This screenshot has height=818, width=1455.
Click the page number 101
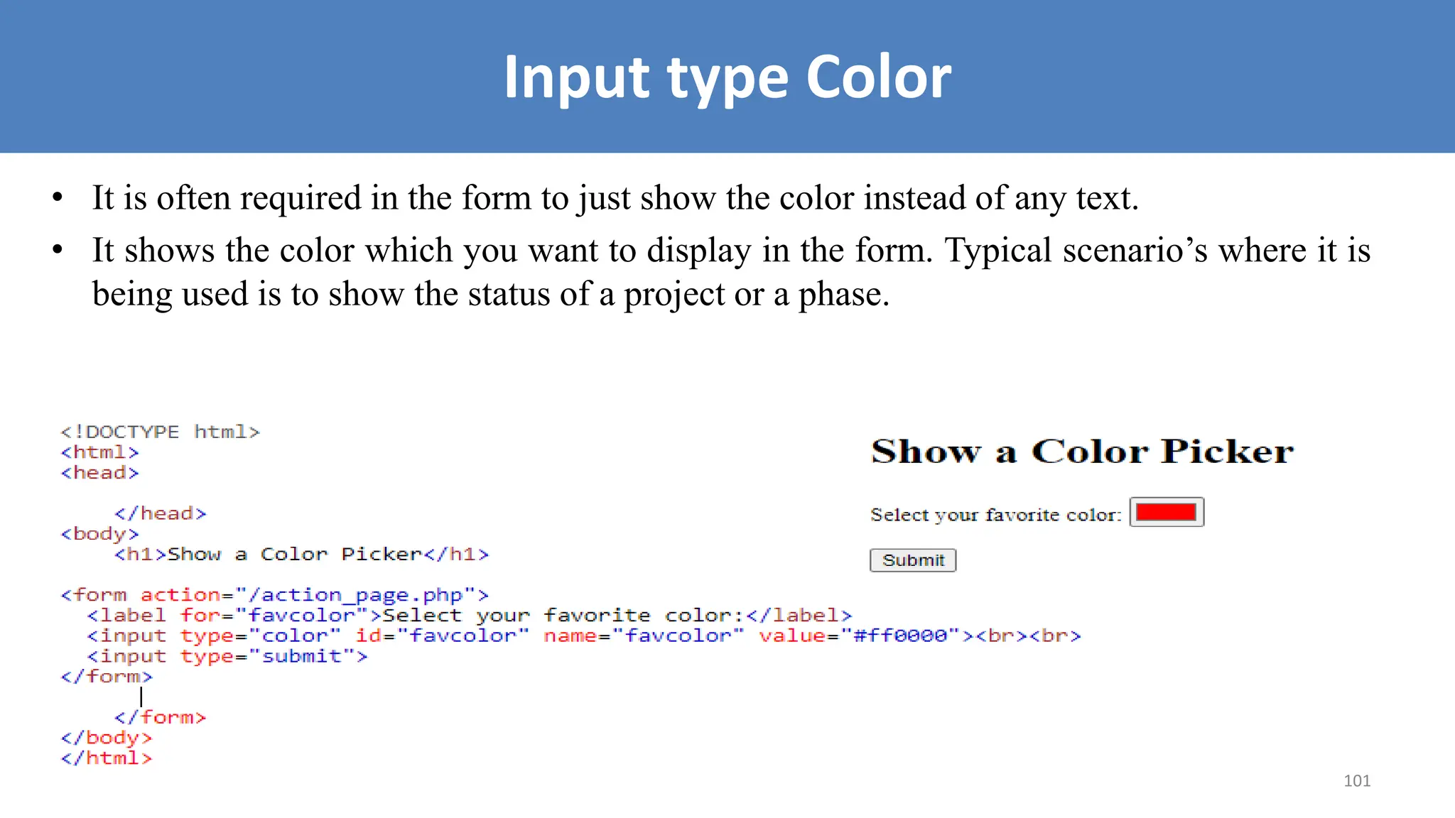click(x=1357, y=781)
